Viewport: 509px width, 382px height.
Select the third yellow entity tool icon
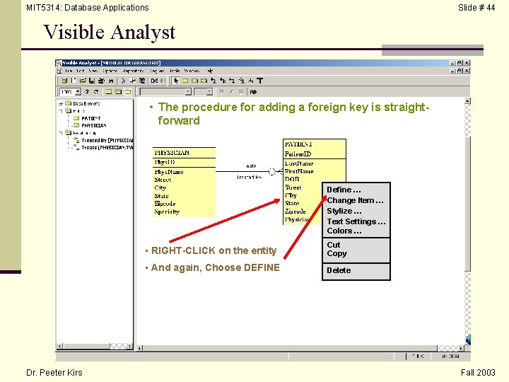click(x=204, y=81)
